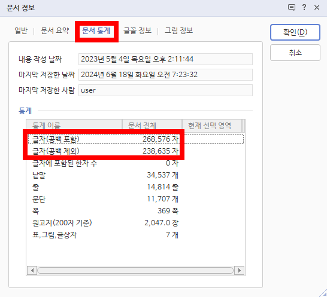Close the 문서 정보 dialog
This screenshot has width=327, height=297.
[x=317, y=8]
